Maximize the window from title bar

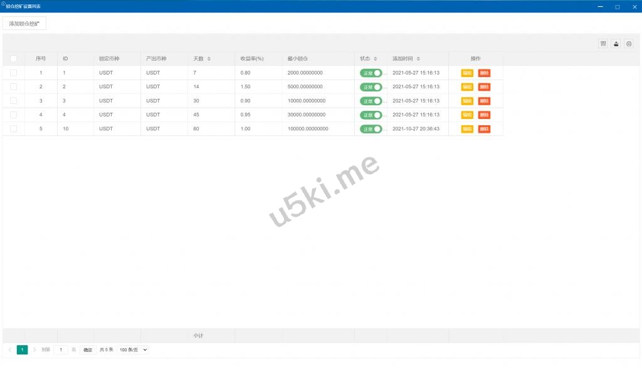tap(617, 6)
